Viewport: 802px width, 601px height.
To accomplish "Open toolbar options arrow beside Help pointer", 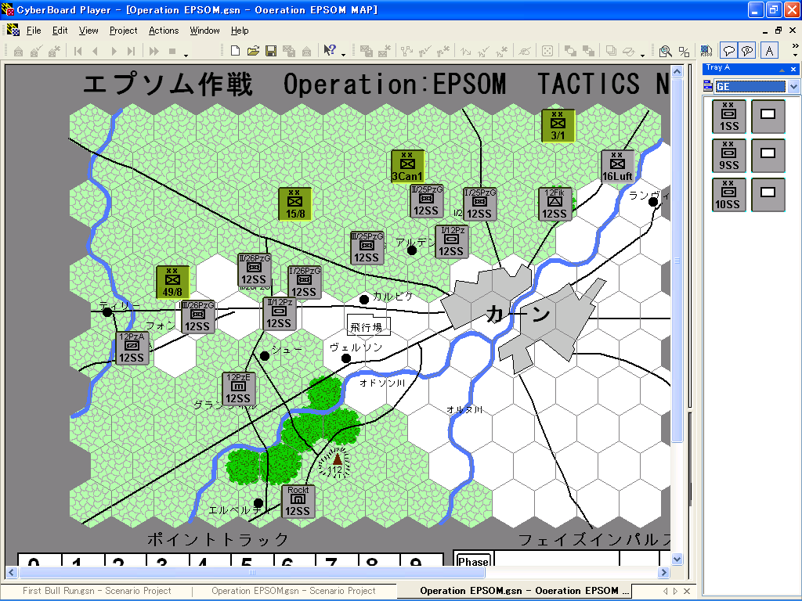I will click(x=343, y=54).
